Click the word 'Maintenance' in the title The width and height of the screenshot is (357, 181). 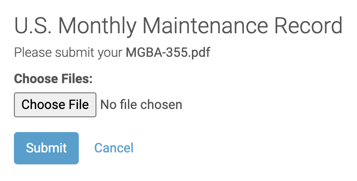pos(205,25)
